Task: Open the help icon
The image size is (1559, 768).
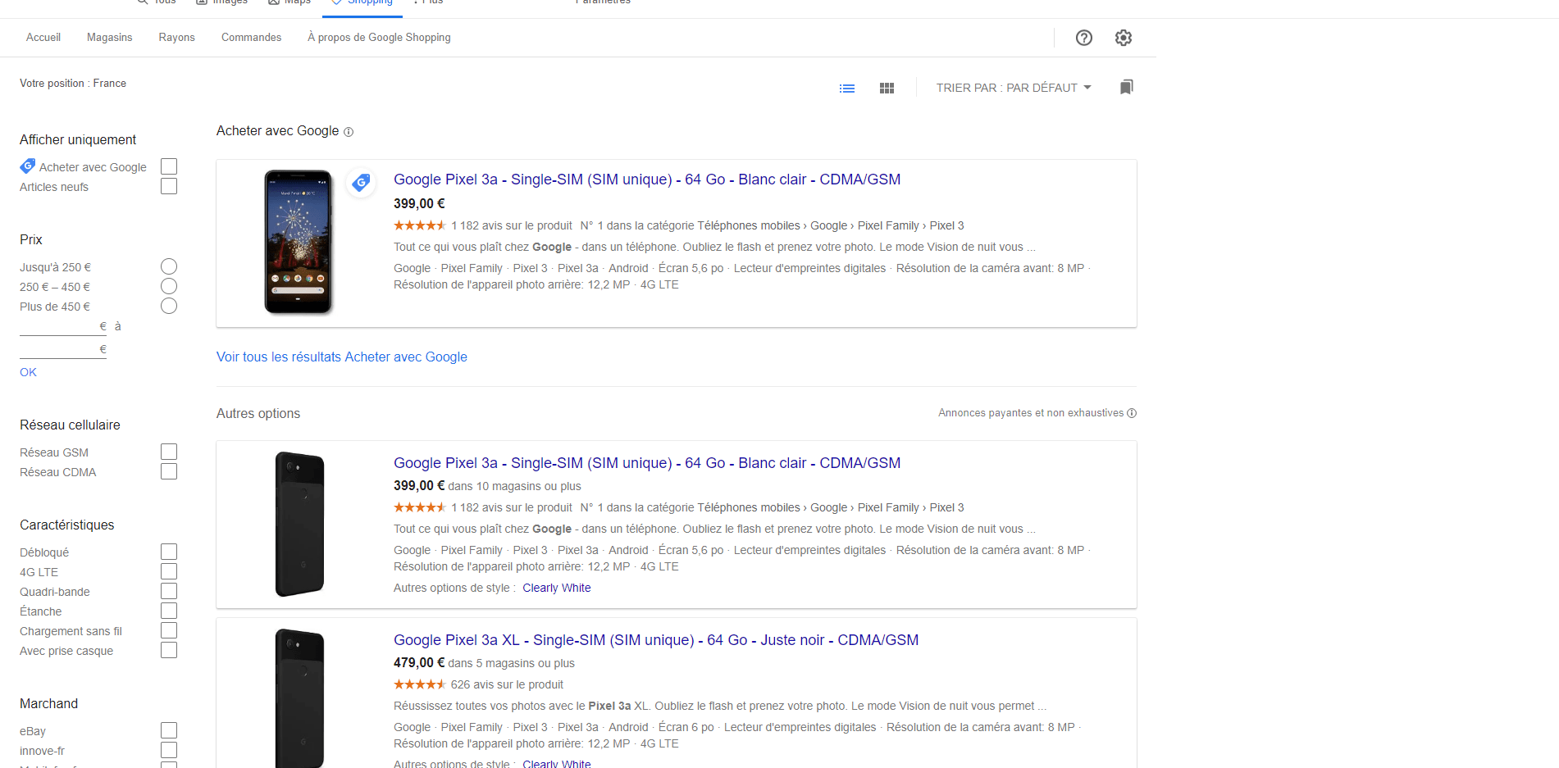Action: point(1084,38)
